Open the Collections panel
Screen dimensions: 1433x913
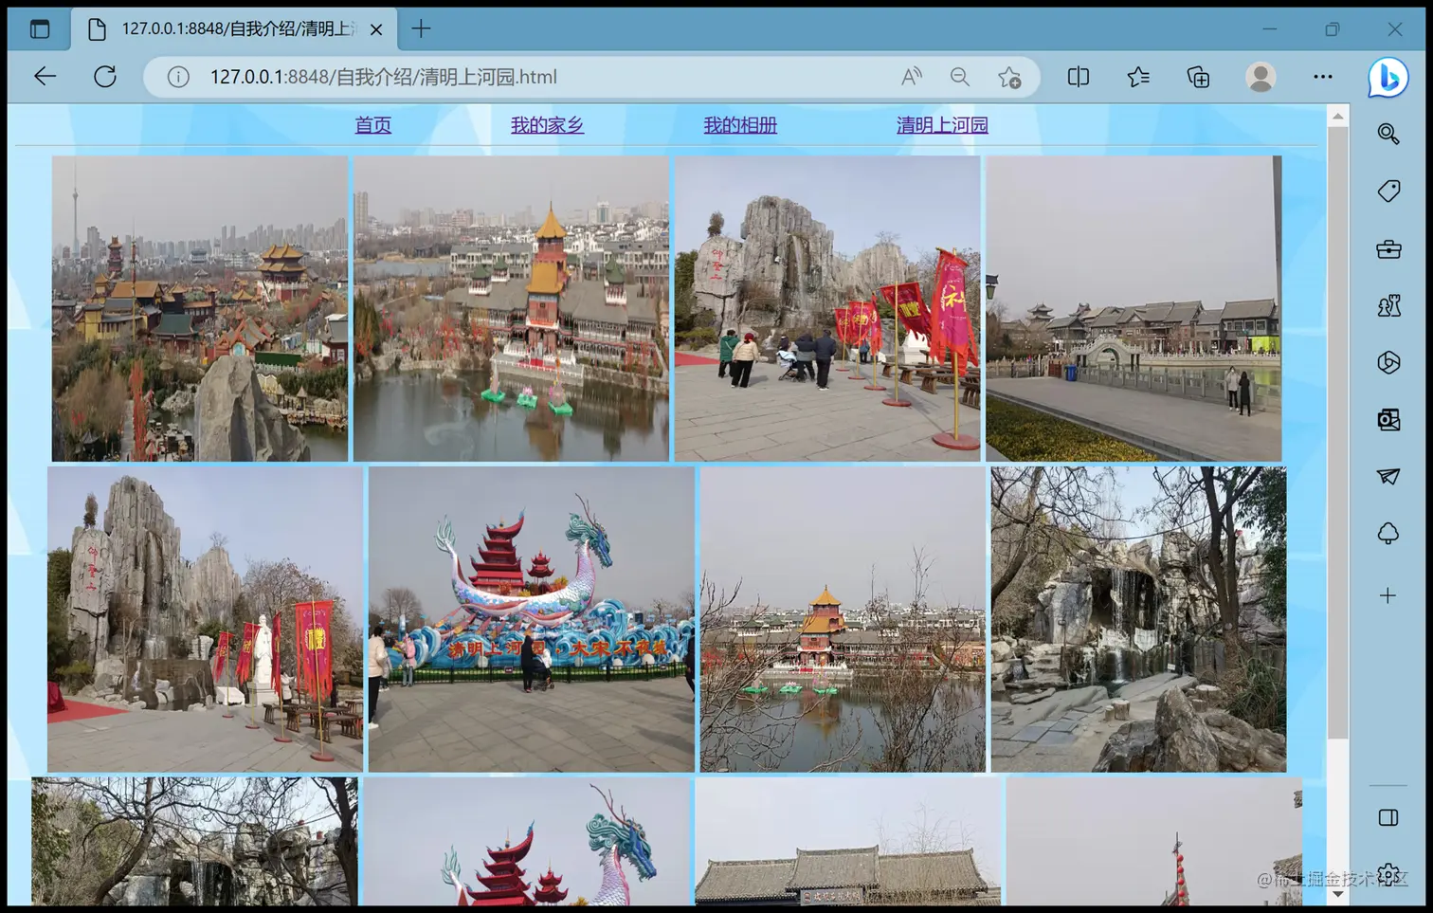pyautogui.click(x=1197, y=77)
